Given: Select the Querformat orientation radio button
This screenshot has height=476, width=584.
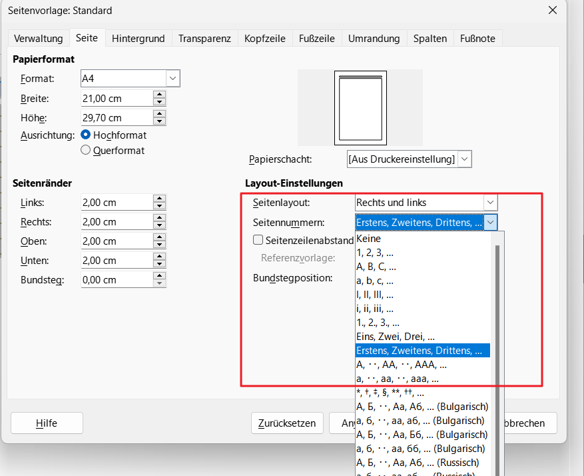Looking at the screenshot, I should pyautogui.click(x=85, y=150).
